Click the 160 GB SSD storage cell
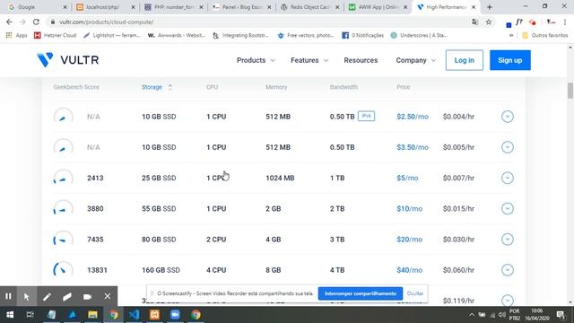 (x=161, y=270)
